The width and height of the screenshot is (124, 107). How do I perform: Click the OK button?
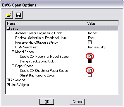click(x=47, y=102)
